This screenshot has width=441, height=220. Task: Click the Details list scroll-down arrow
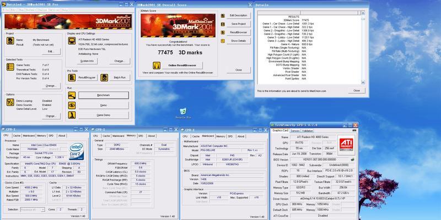363,82
